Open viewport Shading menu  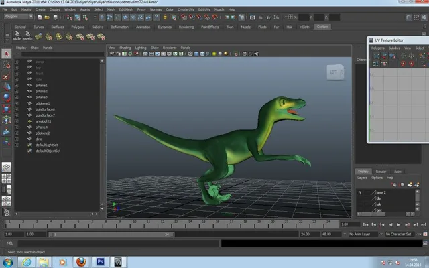125,48
